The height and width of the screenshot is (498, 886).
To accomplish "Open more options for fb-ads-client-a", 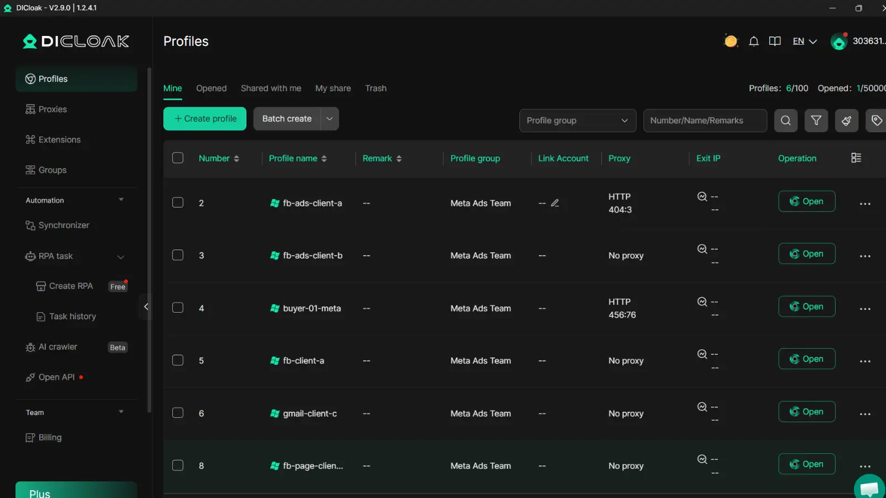I will coord(865,204).
